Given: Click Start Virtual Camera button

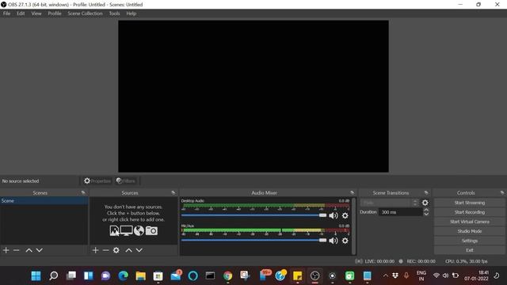Looking at the screenshot, I should (x=470, y=222).
